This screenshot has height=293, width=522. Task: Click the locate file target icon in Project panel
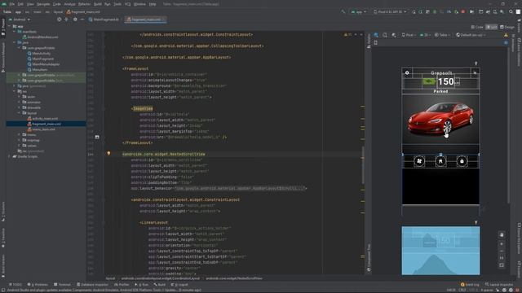click(60, 20)
